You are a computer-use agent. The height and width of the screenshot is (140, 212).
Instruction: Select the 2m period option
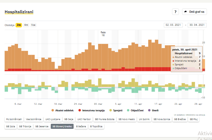(19, 25)
